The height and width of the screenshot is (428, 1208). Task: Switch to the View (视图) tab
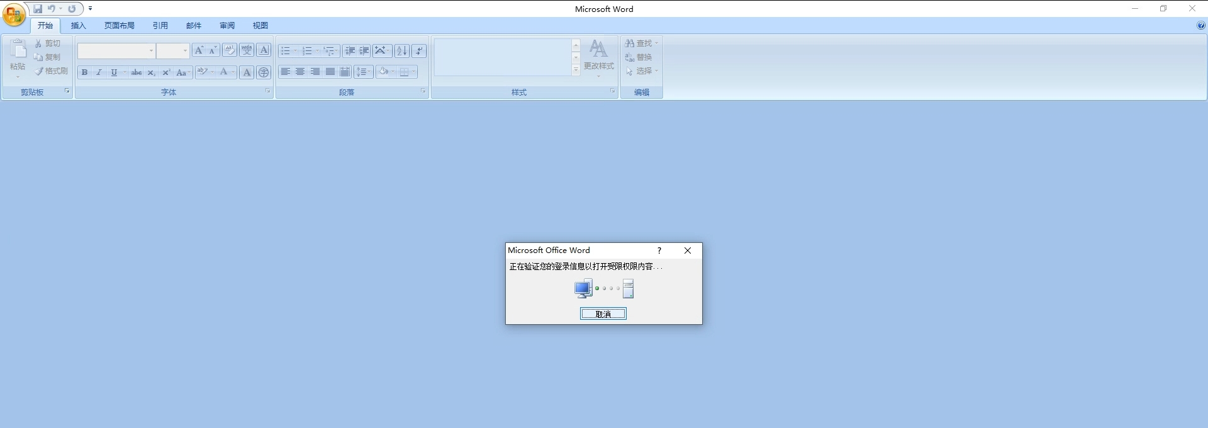click(260, 26)
